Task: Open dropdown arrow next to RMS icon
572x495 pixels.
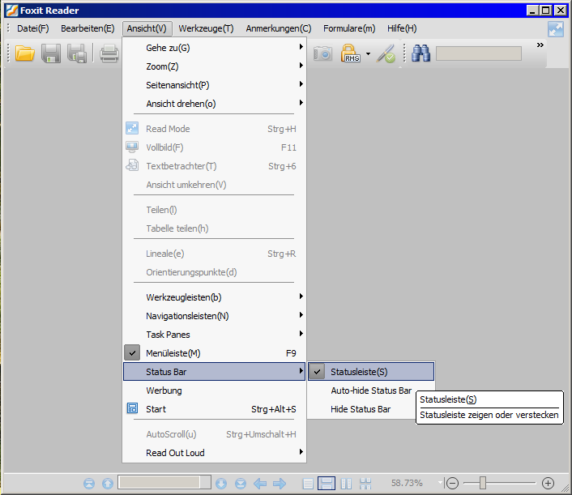Action: click(x=368, y=54)
